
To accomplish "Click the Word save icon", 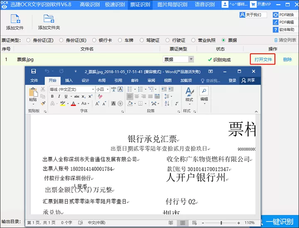I will click(34, 71).
